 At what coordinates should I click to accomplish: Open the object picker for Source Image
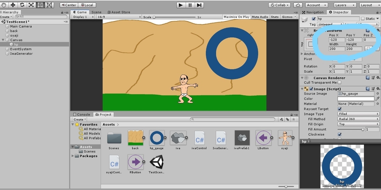point(378,94)
